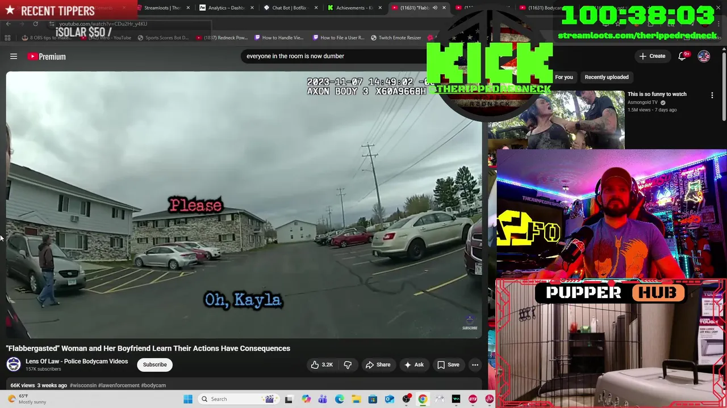727x408 pixels.
Task: Select the Recently uploaded filter chip
Action: (607, 77)
